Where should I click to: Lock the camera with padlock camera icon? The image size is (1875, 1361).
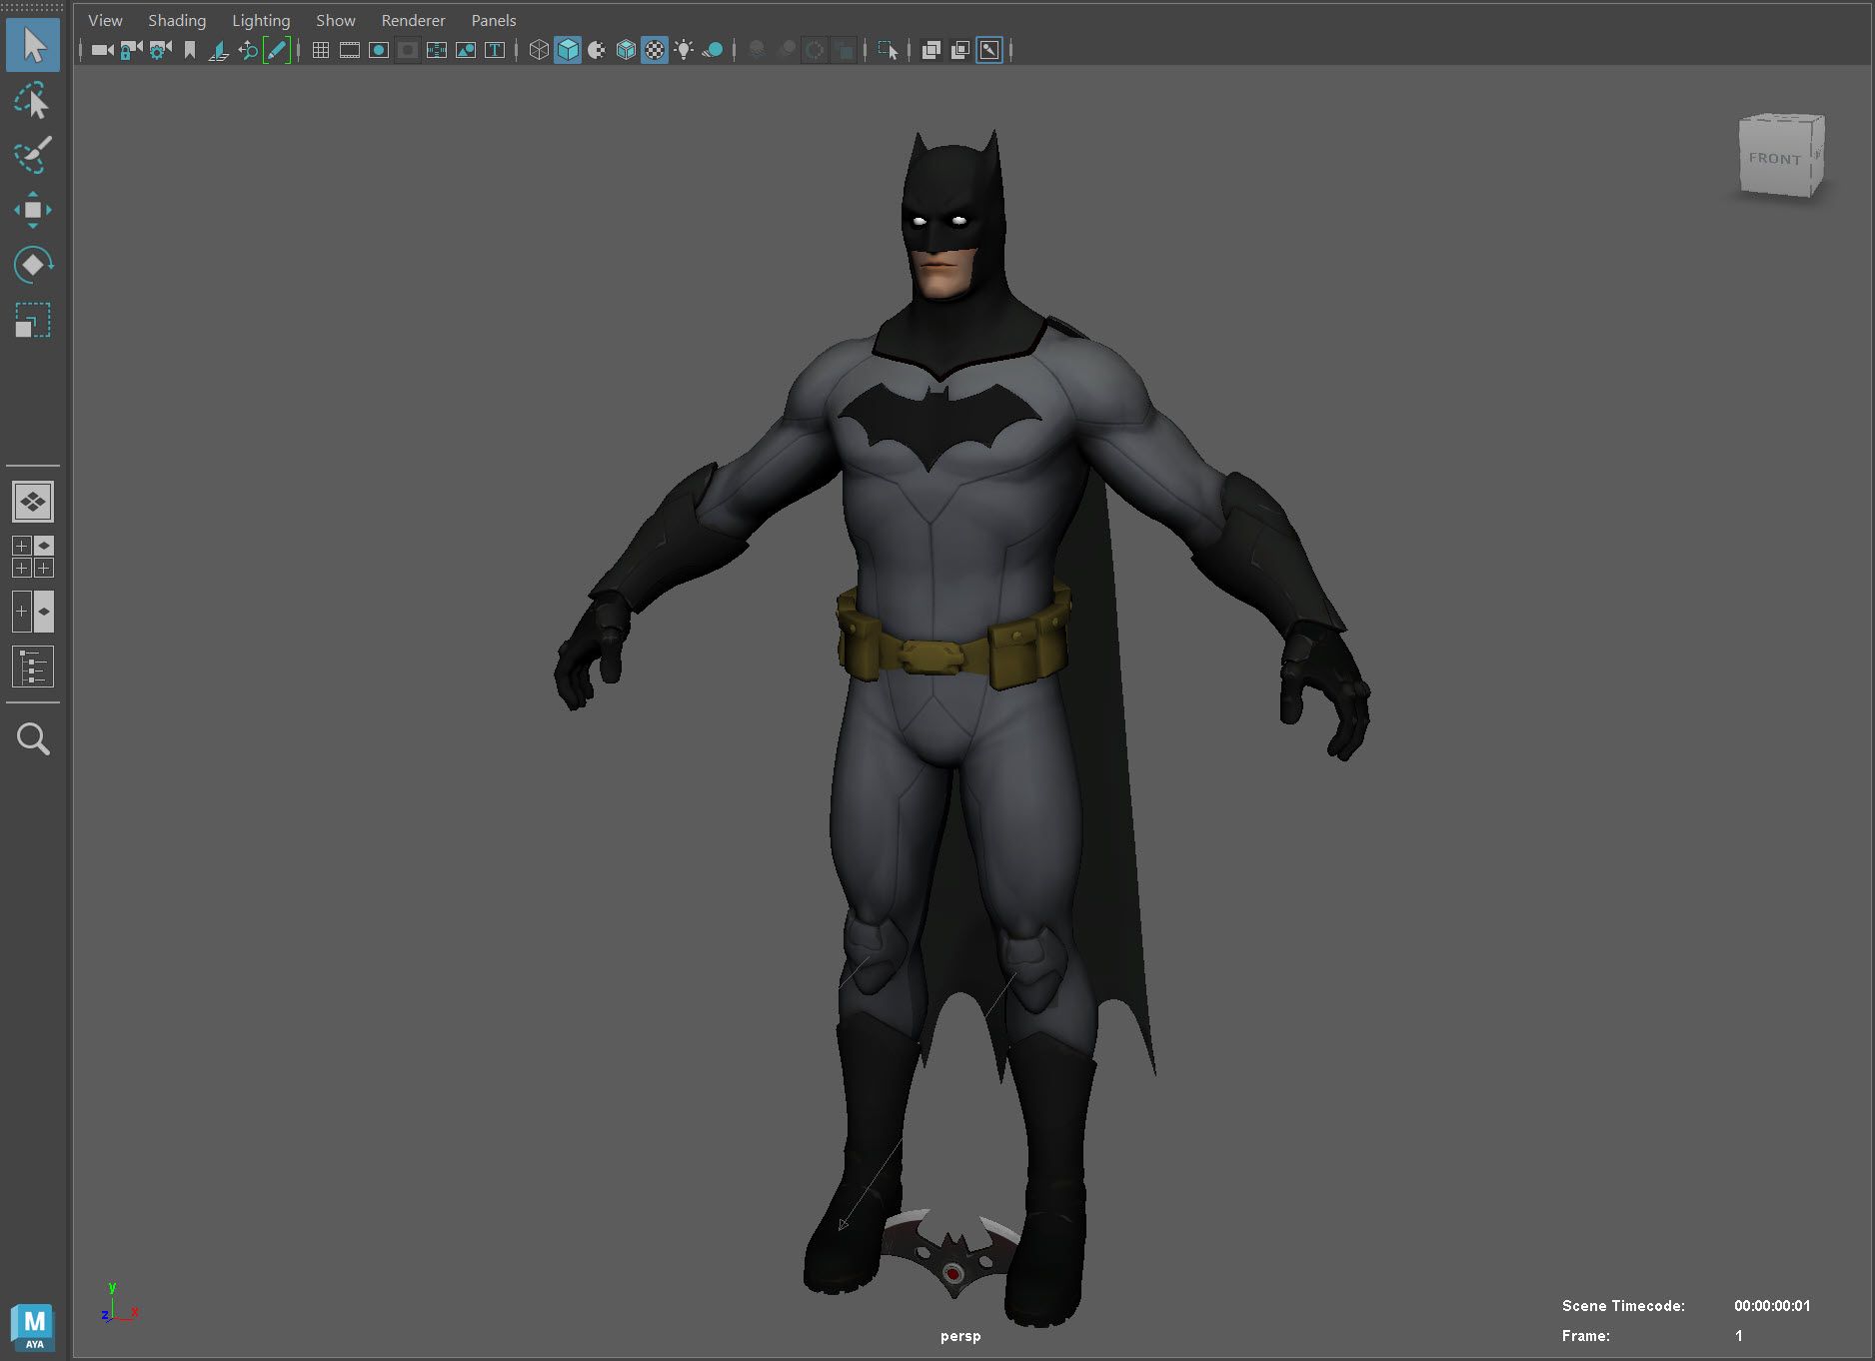coord(131,50)
